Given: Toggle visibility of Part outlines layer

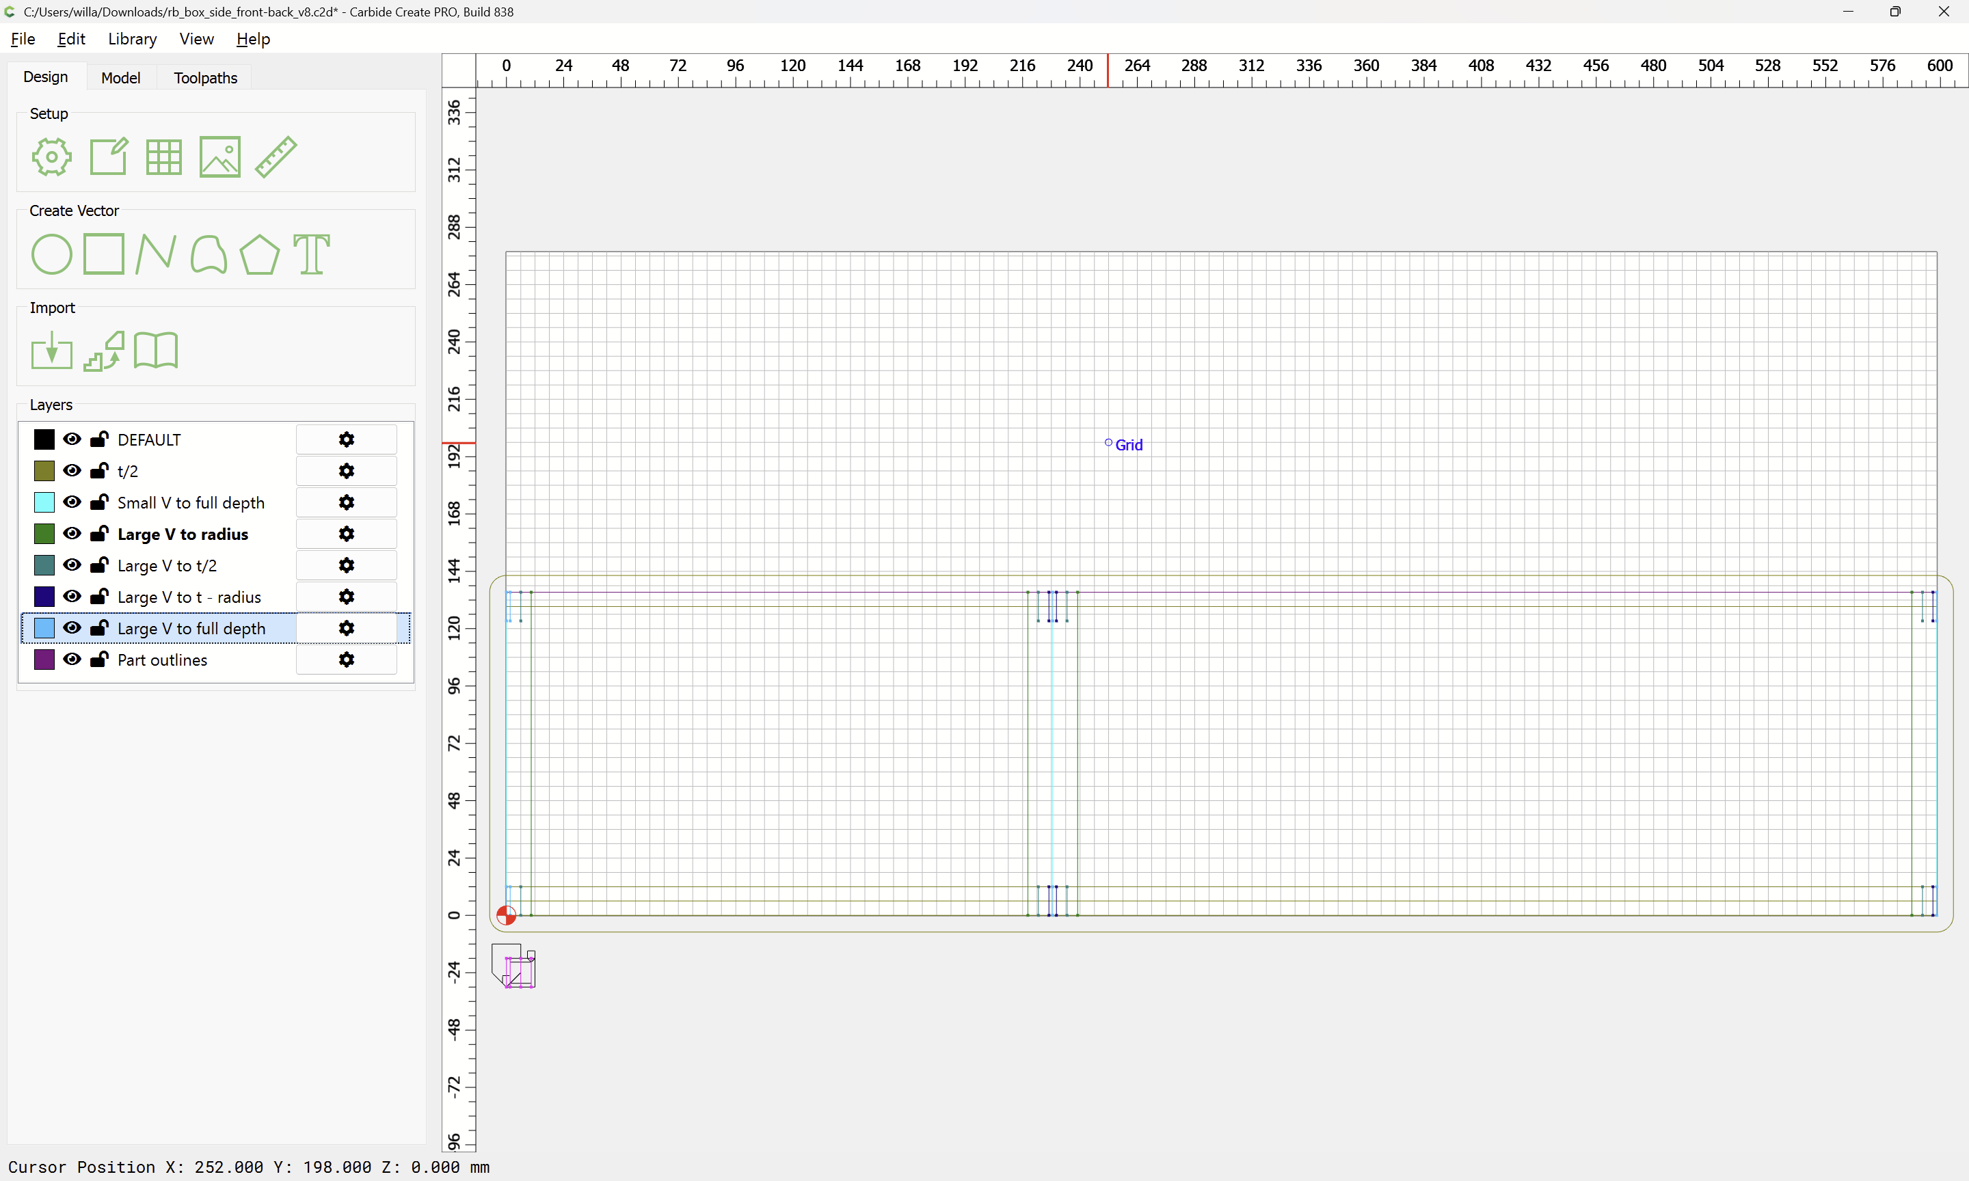Looking at the screenshot, I should point(72,660).
